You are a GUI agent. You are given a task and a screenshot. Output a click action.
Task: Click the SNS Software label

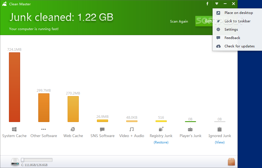click(103, 136)
